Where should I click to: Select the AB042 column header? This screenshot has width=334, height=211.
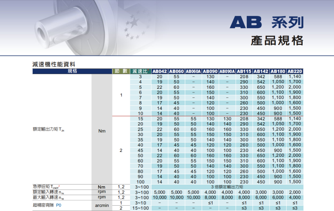(x=160, y=71)
